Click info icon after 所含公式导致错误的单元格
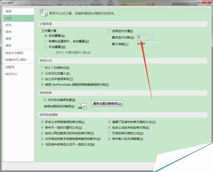 point(86,122)
